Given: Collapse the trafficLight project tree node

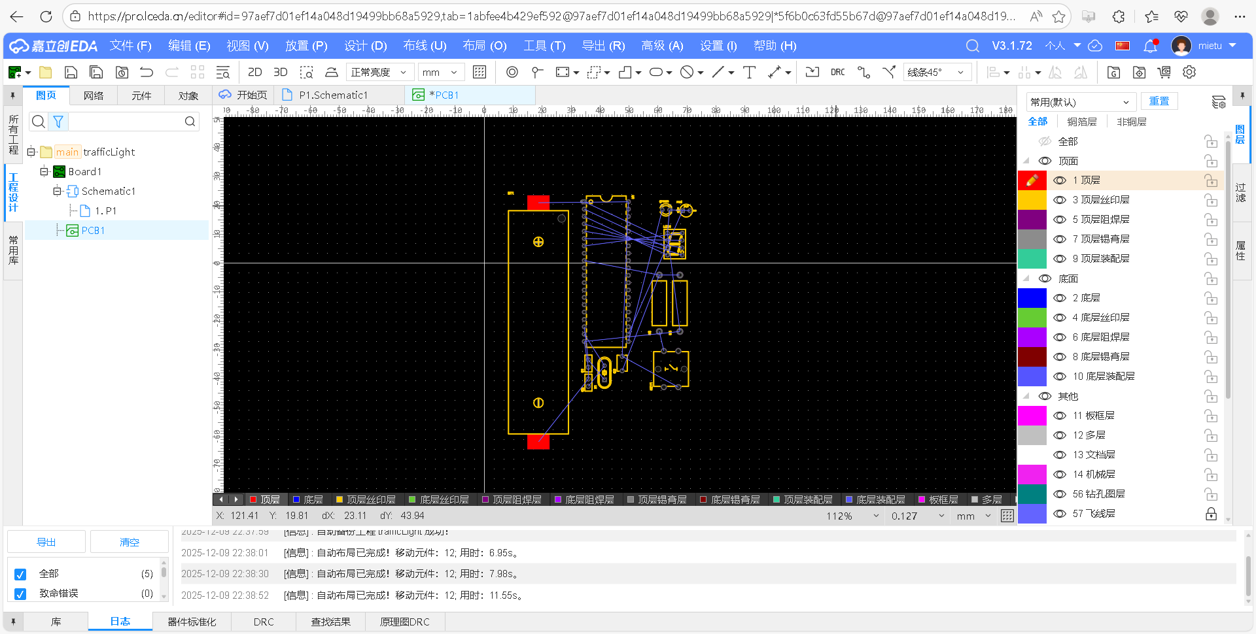Looking at the screenshot, I should [31, 152].
